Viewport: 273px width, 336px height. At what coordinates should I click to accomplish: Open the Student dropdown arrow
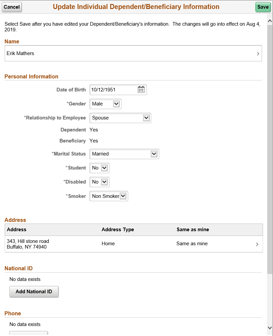pyautogui.click(x=105, y=168)
